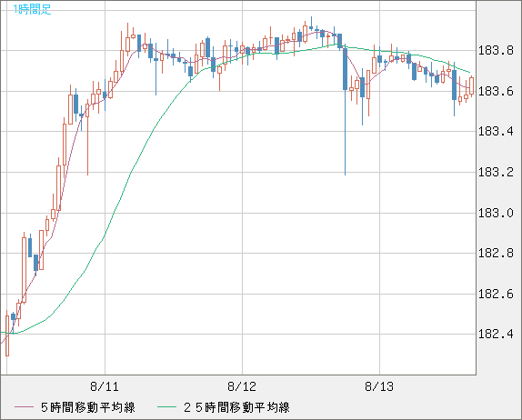Select the 183.8 price axis label
The width and height of the screenshot is (522, 420).
pos(496,51)
